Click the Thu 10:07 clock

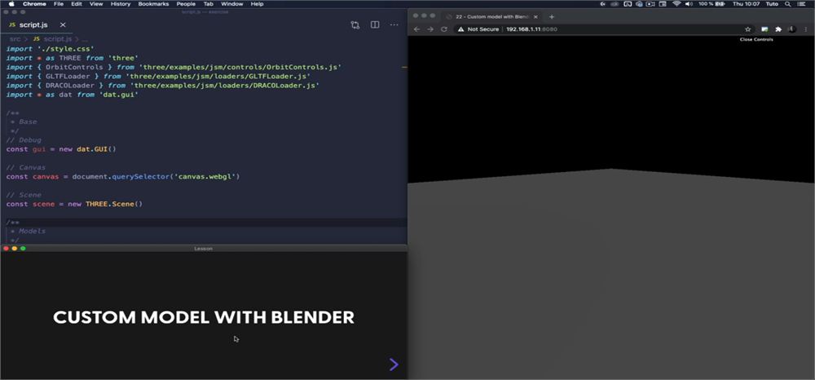pyautogui.click(x=746, y=3)
